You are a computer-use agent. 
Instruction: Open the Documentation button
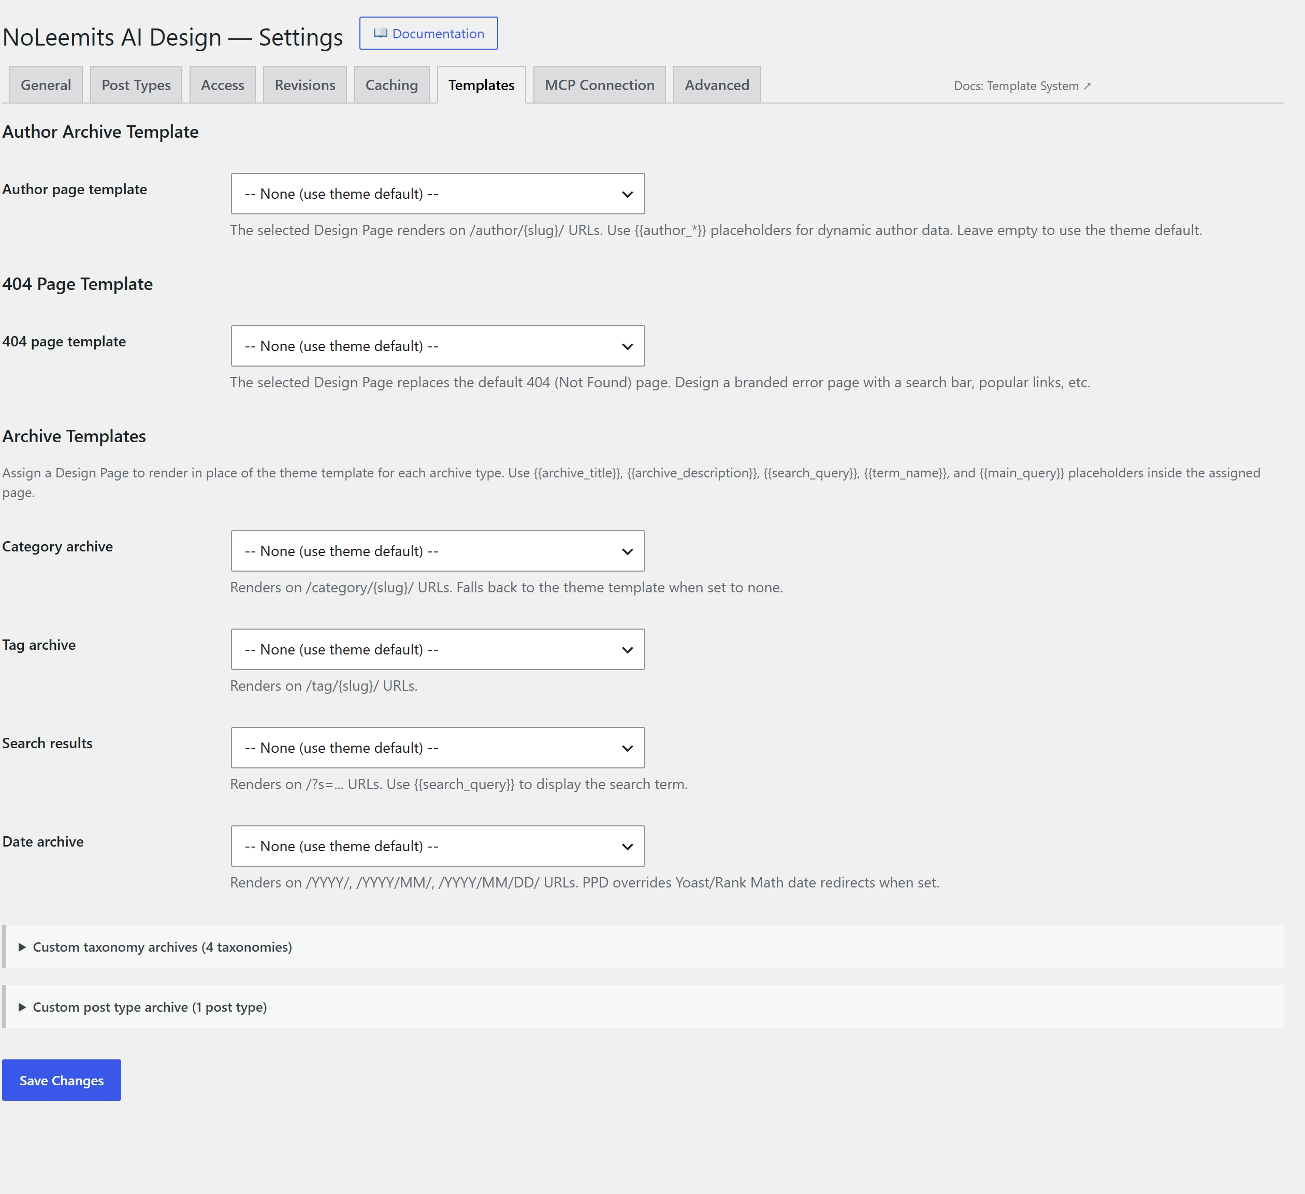[x=429, y=33]
